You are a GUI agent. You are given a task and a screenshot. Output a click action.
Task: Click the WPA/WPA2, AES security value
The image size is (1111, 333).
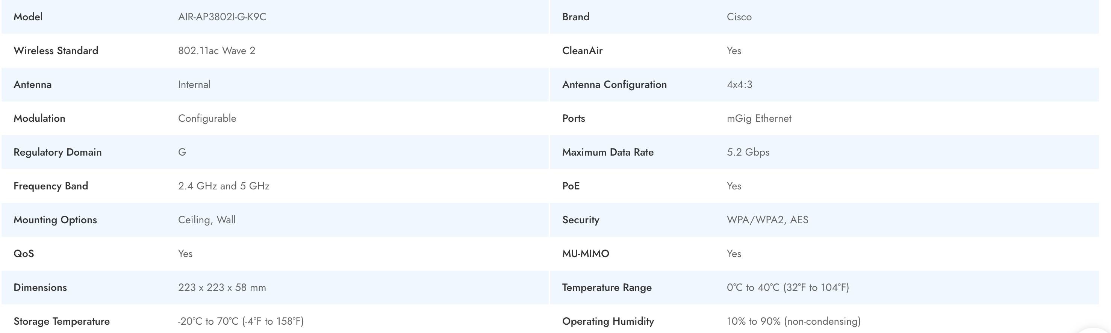coord(767,219)
